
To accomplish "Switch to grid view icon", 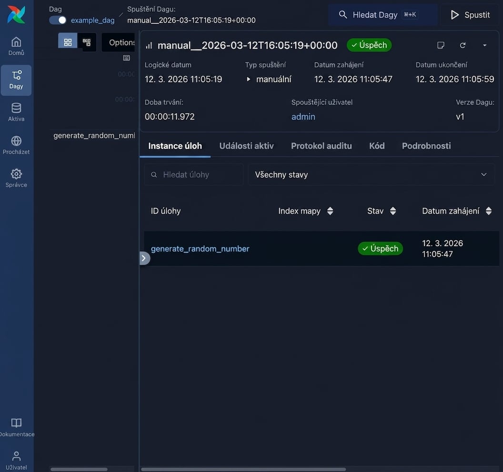I will [x=68, y=42].
